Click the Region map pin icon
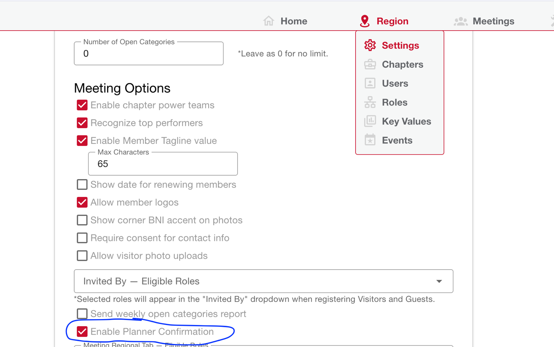This screenshot has width=554, height=347. click(364, 21)
